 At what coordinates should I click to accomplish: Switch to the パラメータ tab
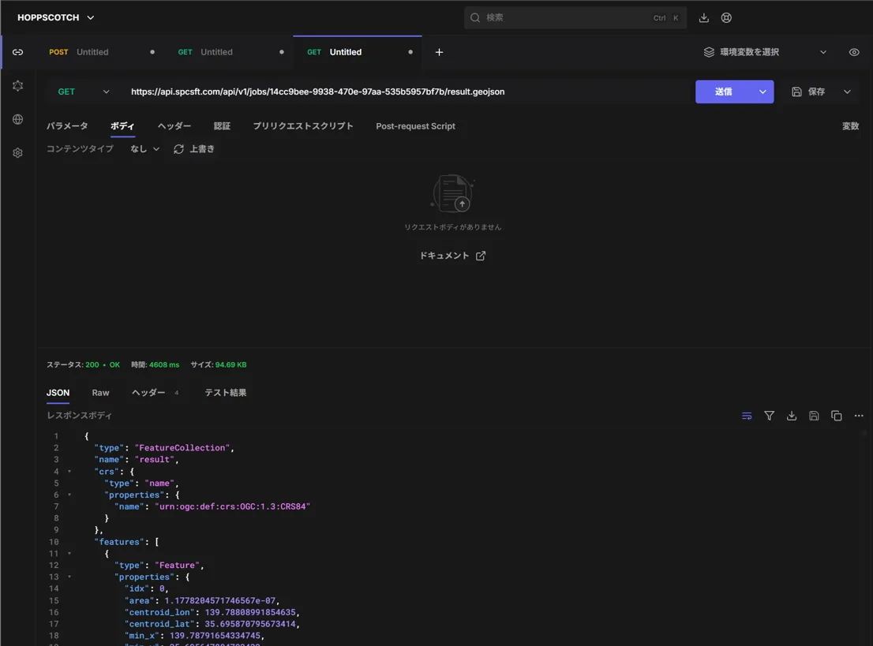[67, 126]
